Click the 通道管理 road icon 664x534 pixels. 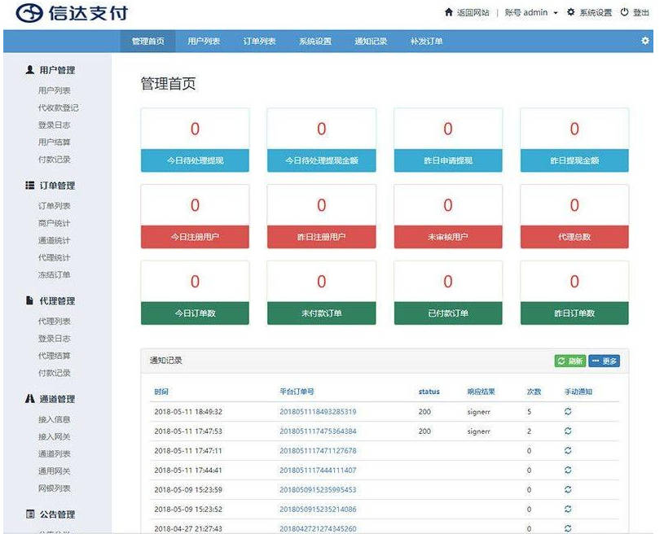tap(29, 399)
